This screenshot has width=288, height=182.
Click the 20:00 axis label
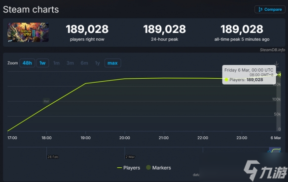tap(125, 138)
